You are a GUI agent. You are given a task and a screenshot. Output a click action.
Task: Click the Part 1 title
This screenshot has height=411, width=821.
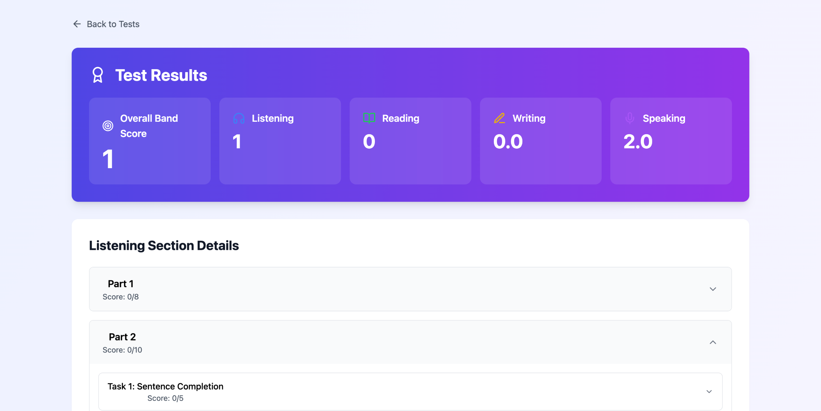(x=121, y=284)
